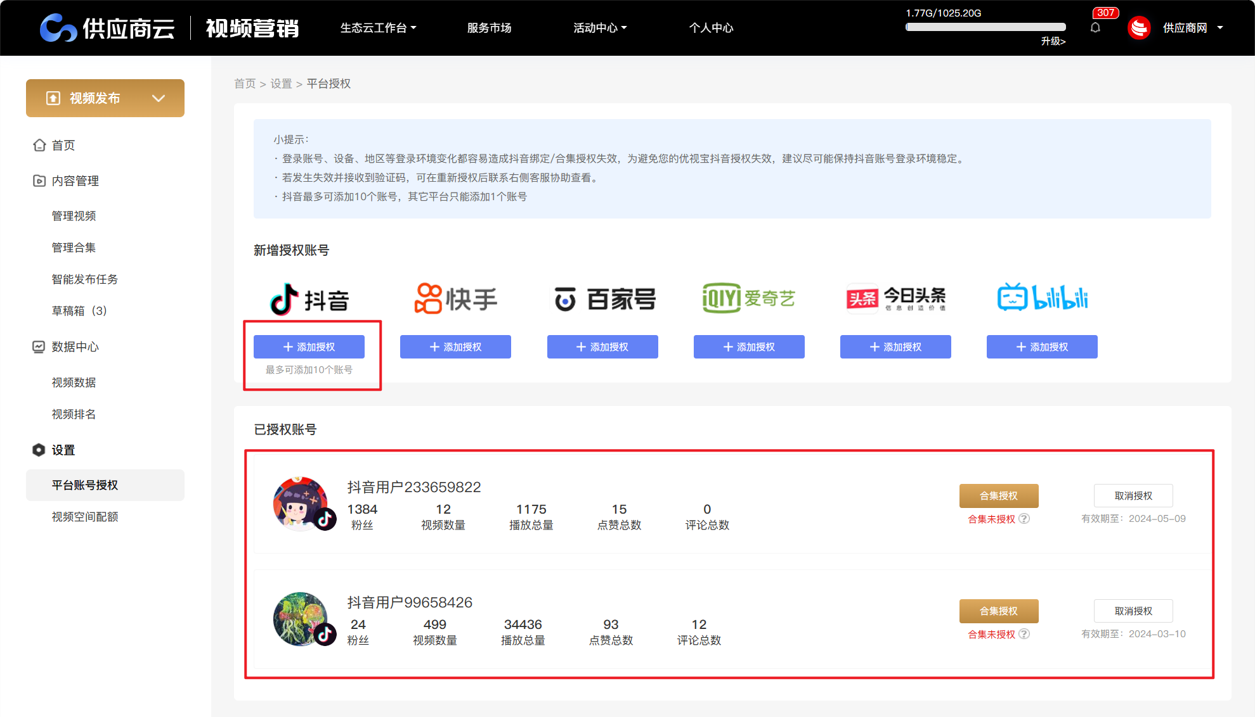Click 首页 in the breadcrumb
Viewport: 1255px width, 717px height.
pyautogui.click(x=245, y=84)
